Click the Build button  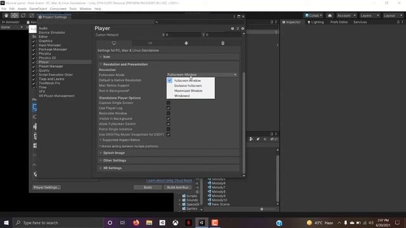coord(148,187)
